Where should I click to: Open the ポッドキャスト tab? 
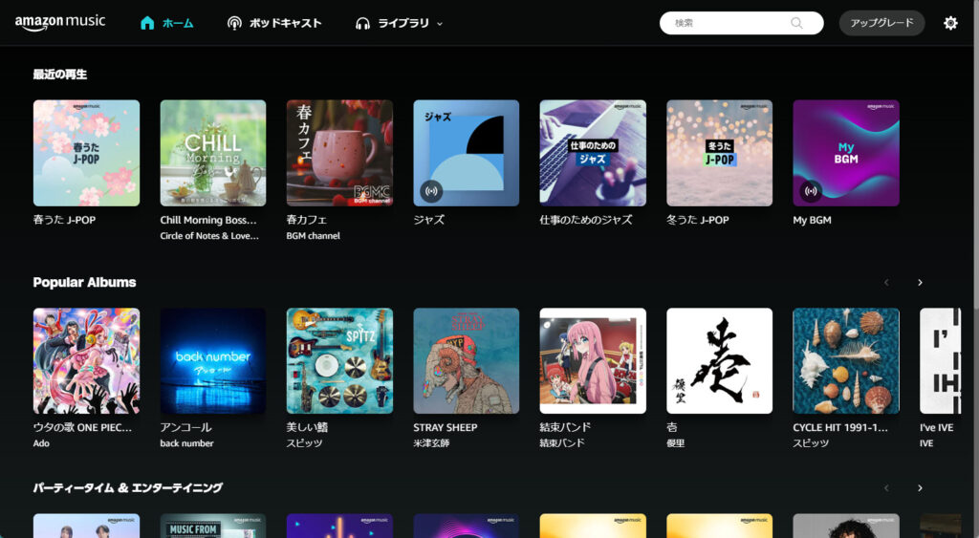tap(285, 24)
